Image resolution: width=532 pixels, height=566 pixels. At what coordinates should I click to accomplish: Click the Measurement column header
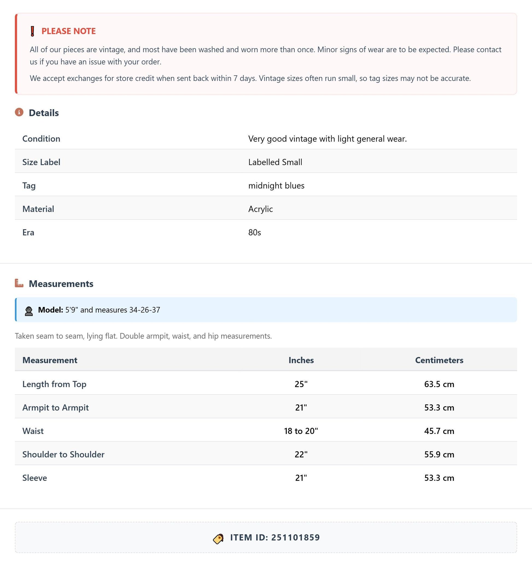50,360
